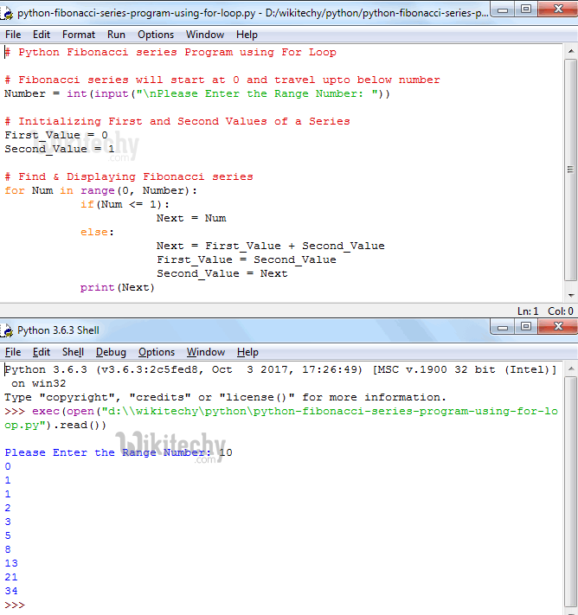Expand the editor Options menu
Viewport: 578px width, 615px height.
point(156,35)
